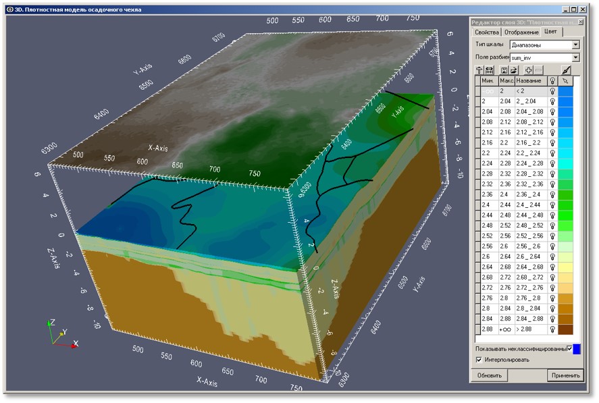Toggle the Показывать неклассифицированные checkbox
The height and width of the screenshot is (403, 599).
569,348
